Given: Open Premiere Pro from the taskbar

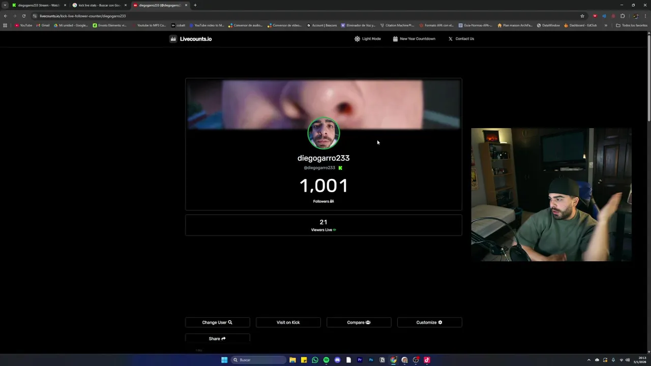Looking at the screenshot, I should tap(360, 360).
